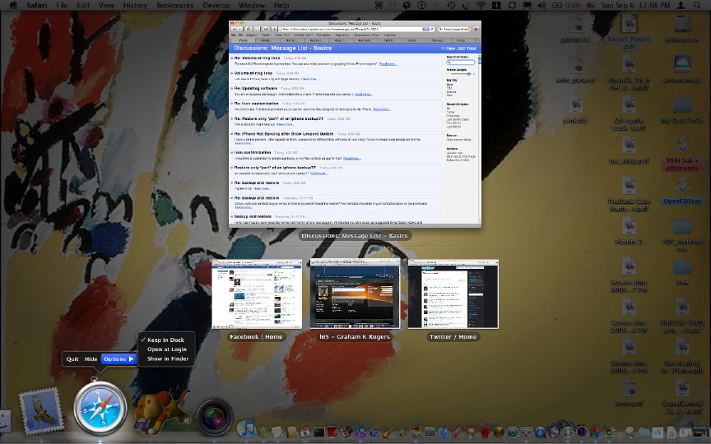Click Quit in the Safari Dock popup
711x444 pixels.
(x=72, y=358)
